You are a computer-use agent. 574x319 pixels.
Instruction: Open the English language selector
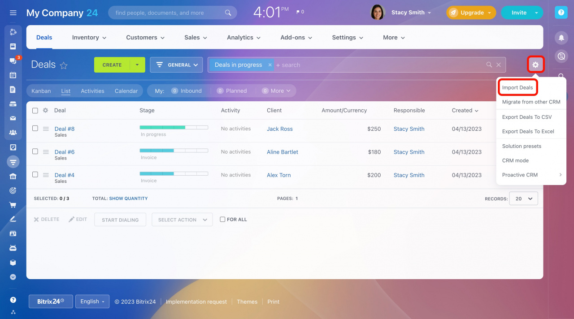[92, 302]
